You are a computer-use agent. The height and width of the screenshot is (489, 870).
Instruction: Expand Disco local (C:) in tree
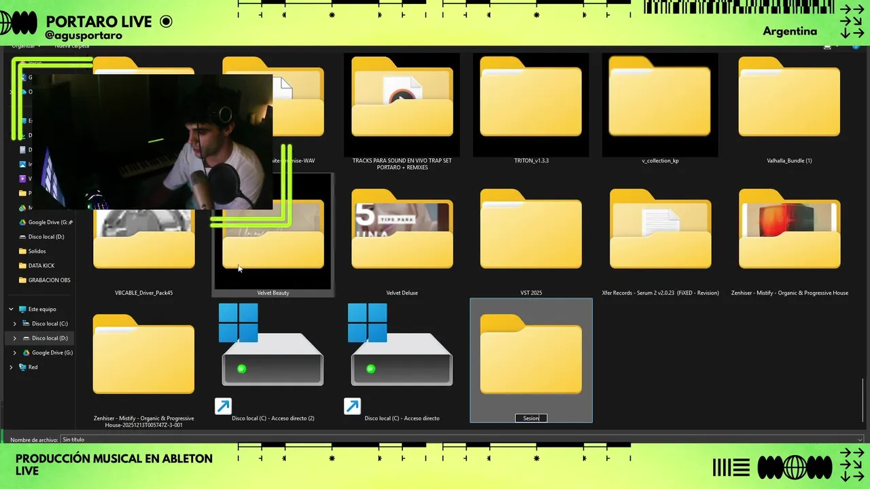[14, 323]
